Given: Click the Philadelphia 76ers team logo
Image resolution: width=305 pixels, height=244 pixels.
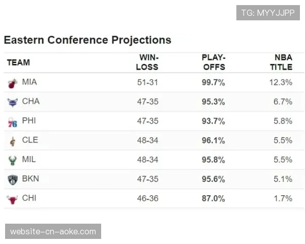Looking at the screenshot, I should (12, 121).
